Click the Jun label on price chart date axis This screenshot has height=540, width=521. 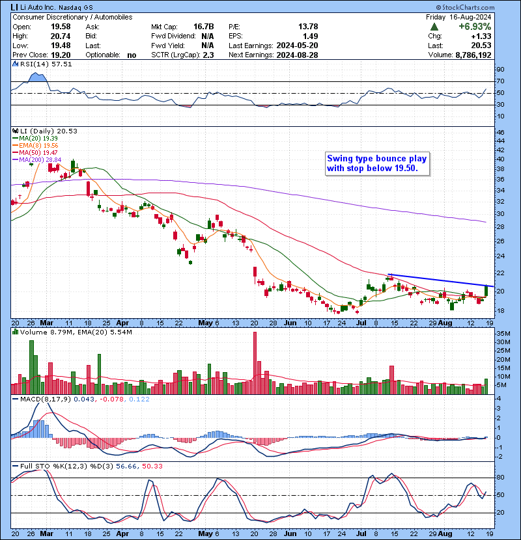(290, 323)
